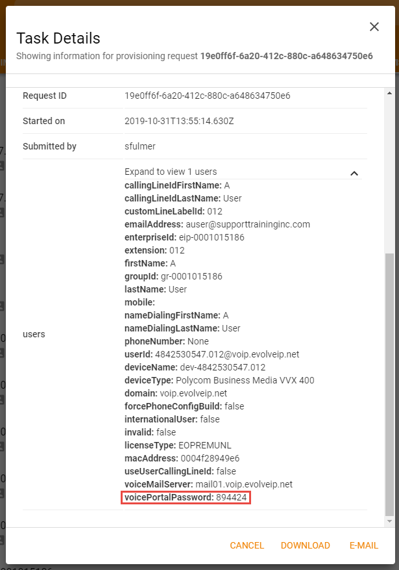The height and width of the screenshot is (570, 399).
Task: Click the voiceMailServer mail01 line
Action: click(x=208, y=484)
